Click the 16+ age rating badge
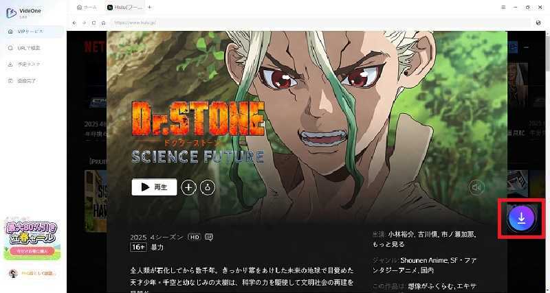Viewport: 550px width, 293px height. click(x=139, y=248)
